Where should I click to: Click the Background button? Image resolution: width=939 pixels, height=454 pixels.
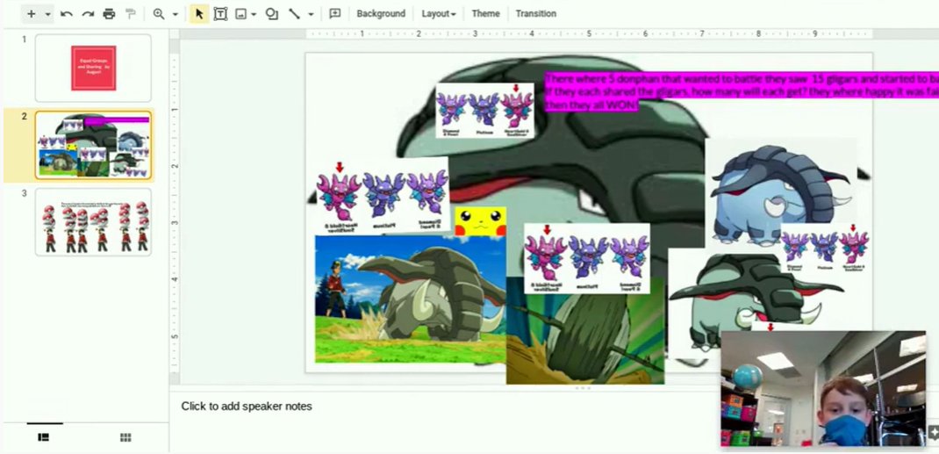tap(381, 14)
